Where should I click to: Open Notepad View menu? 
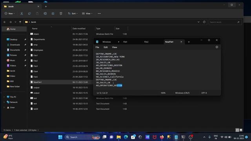(115, 47)
